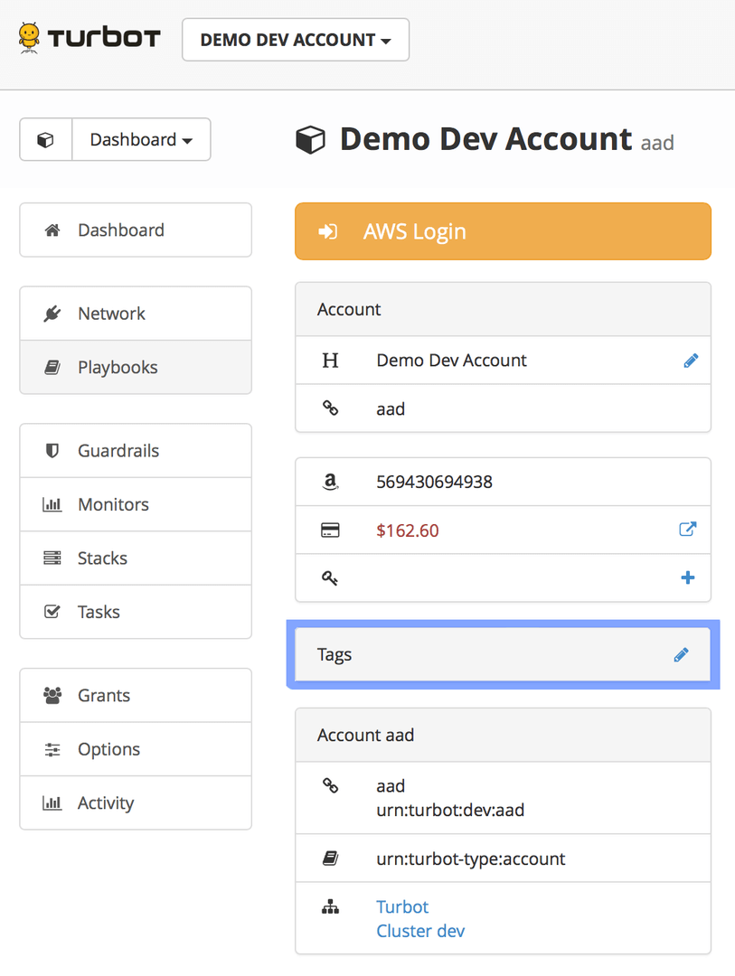This screenshot has width=735, height=976.
Task: Select the urn:turbot:dev:aad text
Action: [x=450, y=810]
